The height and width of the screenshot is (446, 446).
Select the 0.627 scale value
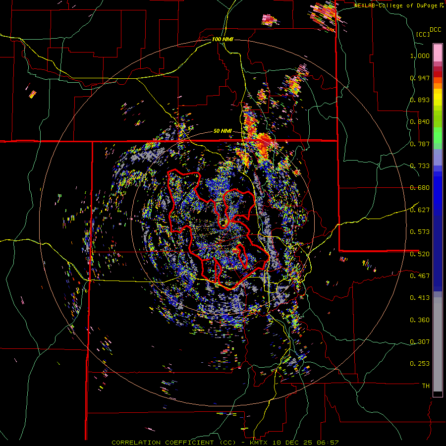click(x=420, y=210)
